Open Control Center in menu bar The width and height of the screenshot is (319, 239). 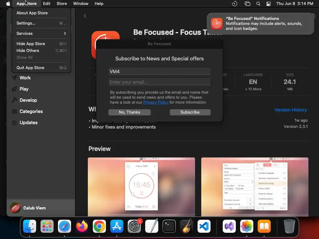point(269,3)
